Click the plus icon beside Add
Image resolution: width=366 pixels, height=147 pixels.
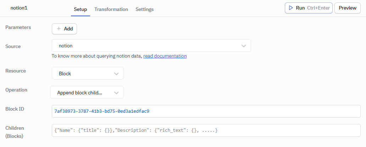pyautogui.click(x=59, y=29)
